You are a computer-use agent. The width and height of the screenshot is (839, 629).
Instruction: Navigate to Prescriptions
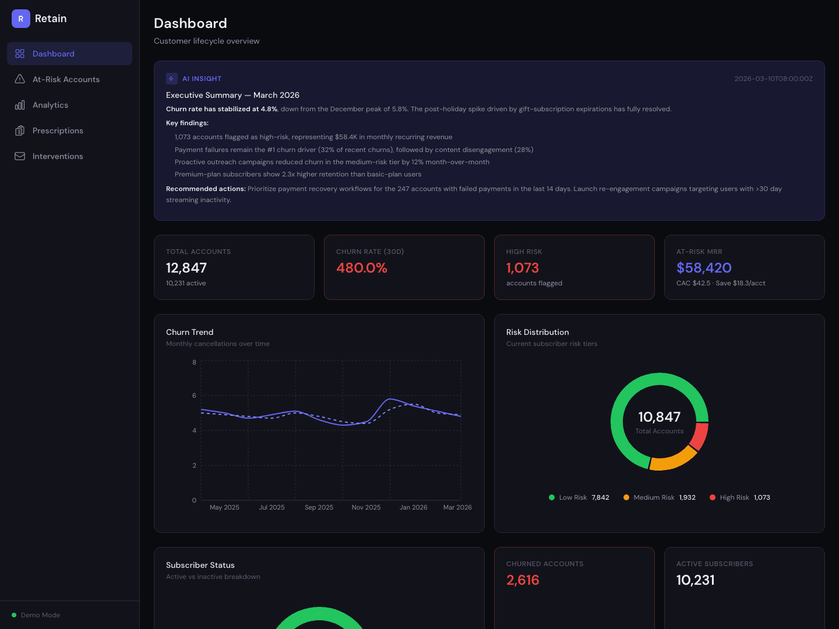pyautogui.click(x=70, y=130)
